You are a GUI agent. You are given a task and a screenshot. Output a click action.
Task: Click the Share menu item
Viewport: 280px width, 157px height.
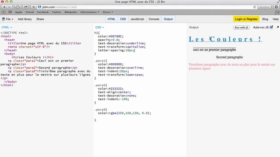[40, 19]
